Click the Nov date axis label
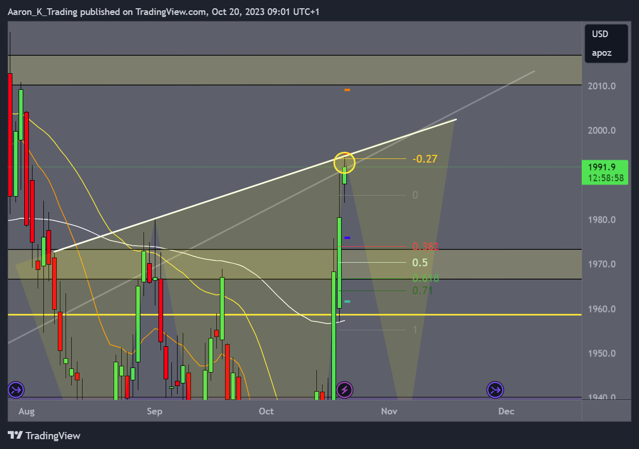The image size is (639, 449). pos(389,411)
